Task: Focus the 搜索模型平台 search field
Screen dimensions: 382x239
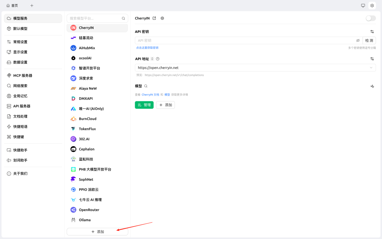Action: pos(98,18)
